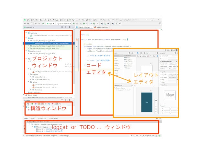The image size is (207, 155).
Task: Open the VCS menu
Action: pyautogui.click(x=83, y=20)
